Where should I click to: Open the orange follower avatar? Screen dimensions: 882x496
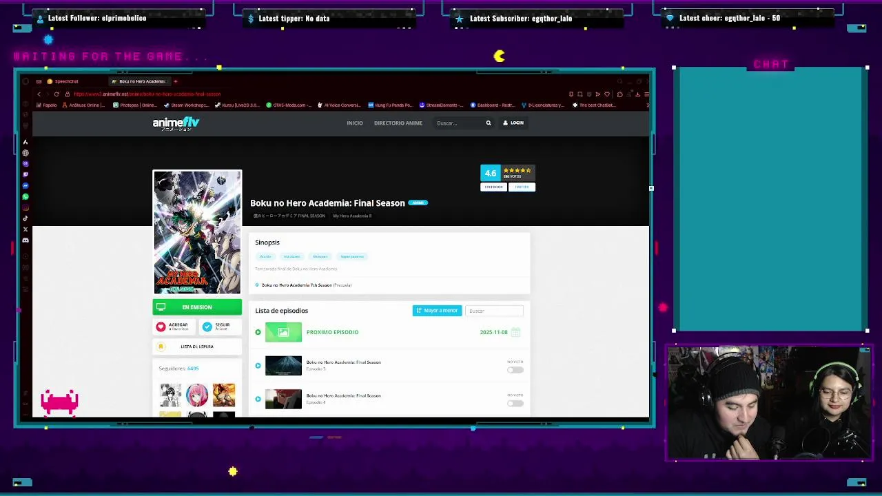click(224, 395)
